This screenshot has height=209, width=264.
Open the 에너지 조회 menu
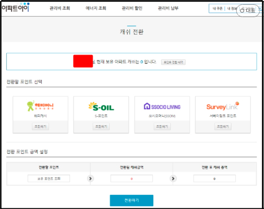click(96, 8)
